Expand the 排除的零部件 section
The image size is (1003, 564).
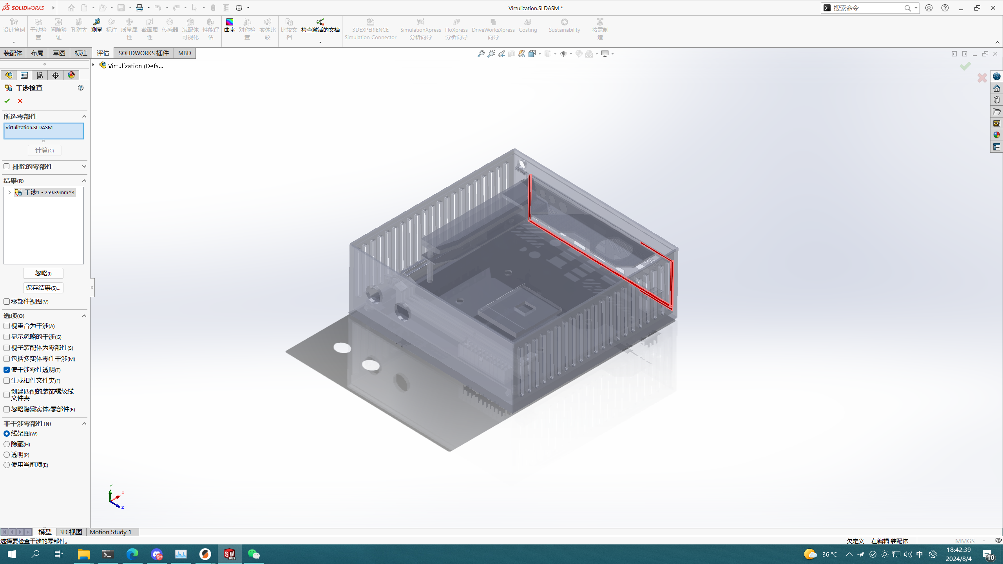point(84,166)
